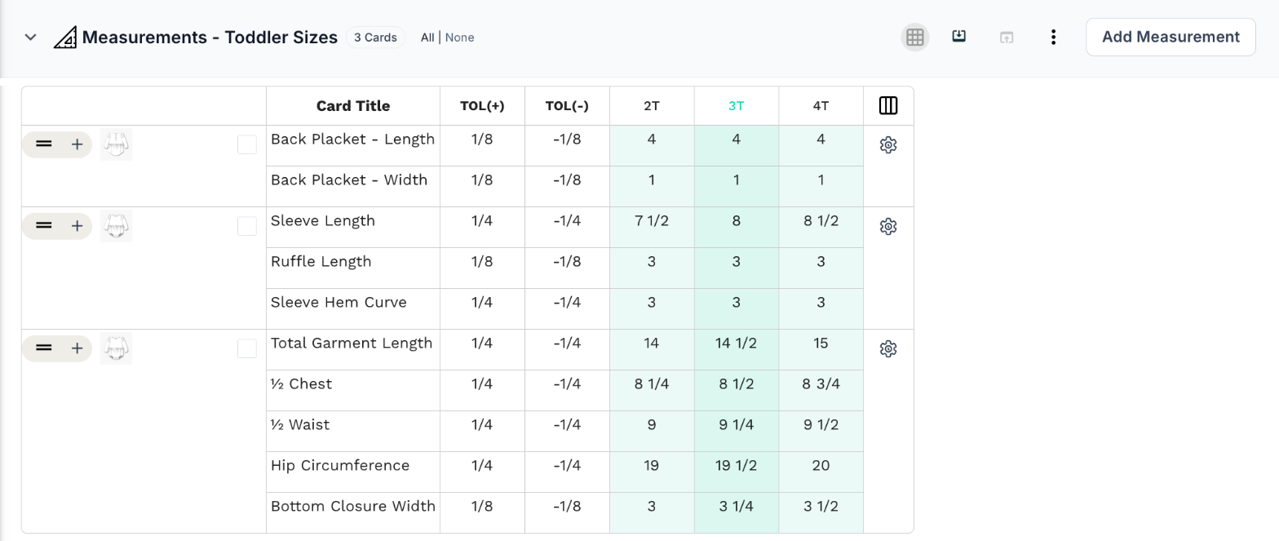Viewport: 1279px width, 541px height.
Task: Edit TOL(+) 1/8 for Ruffle Length
Action: coord(482,268)
